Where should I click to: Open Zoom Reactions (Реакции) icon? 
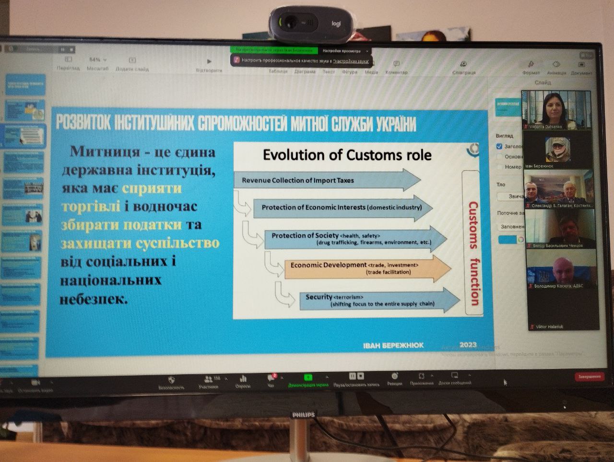395,376
